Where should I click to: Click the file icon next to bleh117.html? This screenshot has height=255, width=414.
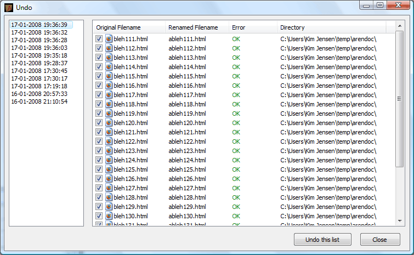(x=109, y=95)
